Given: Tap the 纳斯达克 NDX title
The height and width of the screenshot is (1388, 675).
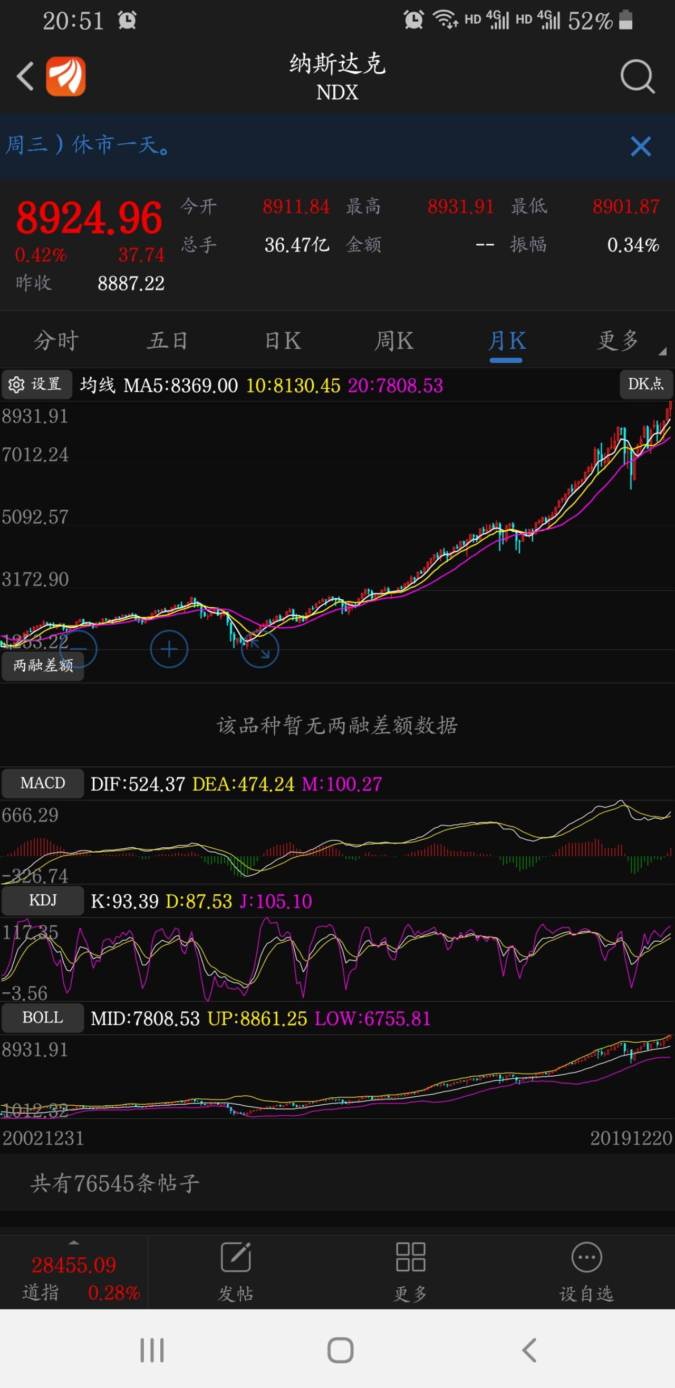Looking at the screenshot, I should coord(337,77).
